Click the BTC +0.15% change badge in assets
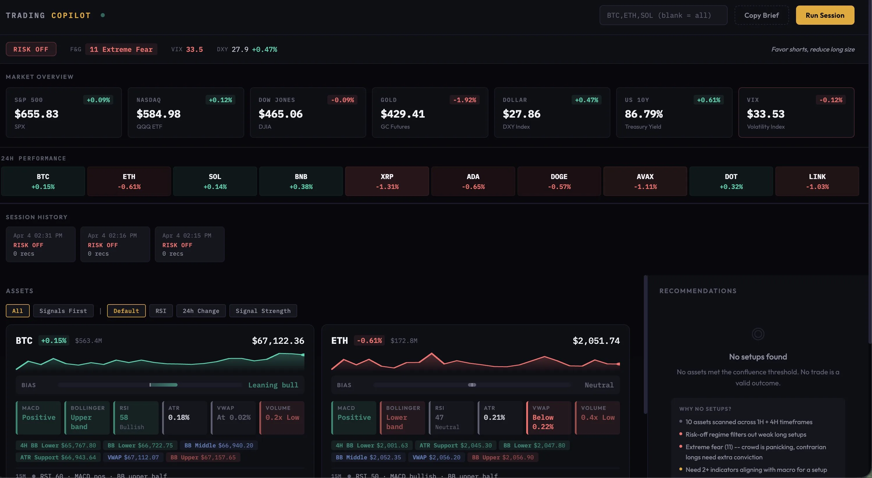Image resolution: width=872 pixels, height=478 pixels. [54, 341]
